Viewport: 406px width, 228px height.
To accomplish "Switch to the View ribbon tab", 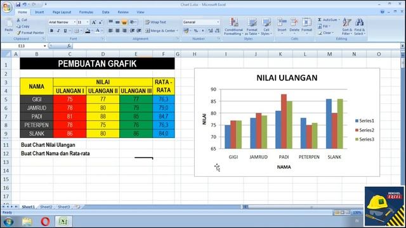I will point(140,12).
